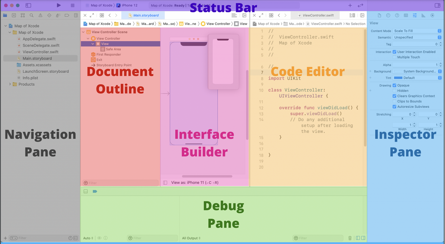Toggle Autoresize Subviews checkbox
This screenshot has width=445, height=244.
[394, 107]
